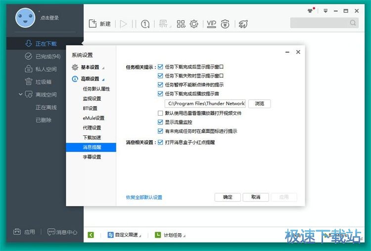Select 代理设置 in settings list

[93, 127]
